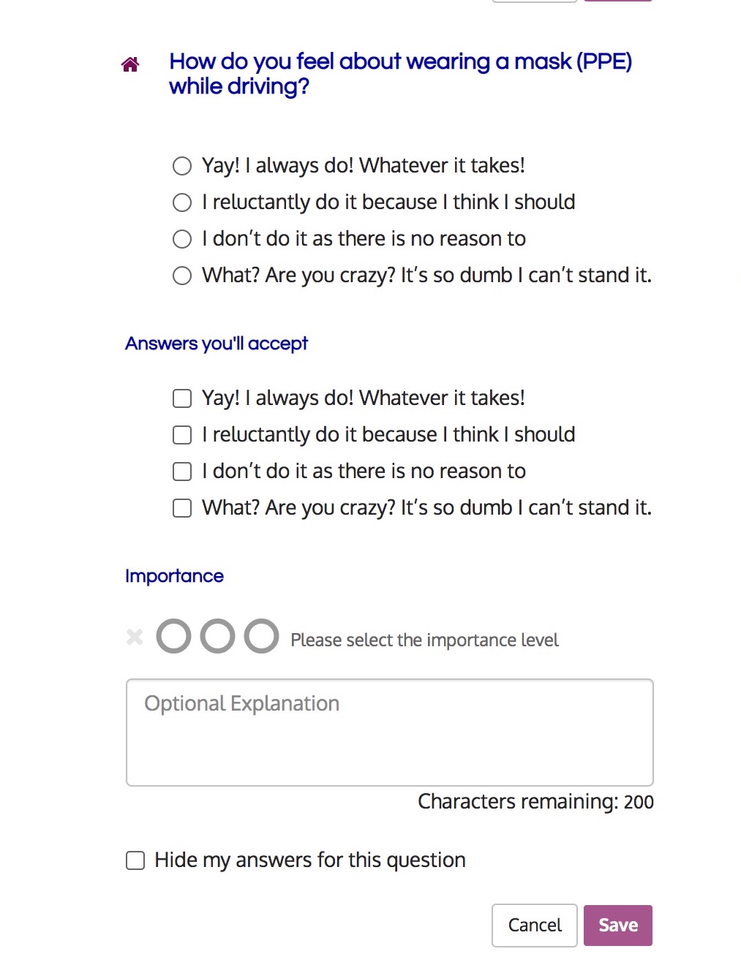Accept "Yay! I always do!" answer checkbox
741x965 pixels.
pos(182,398)
